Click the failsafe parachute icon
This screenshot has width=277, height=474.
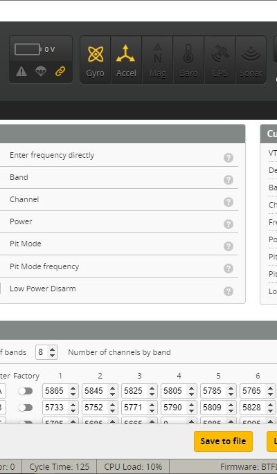[x=41, y=71]
